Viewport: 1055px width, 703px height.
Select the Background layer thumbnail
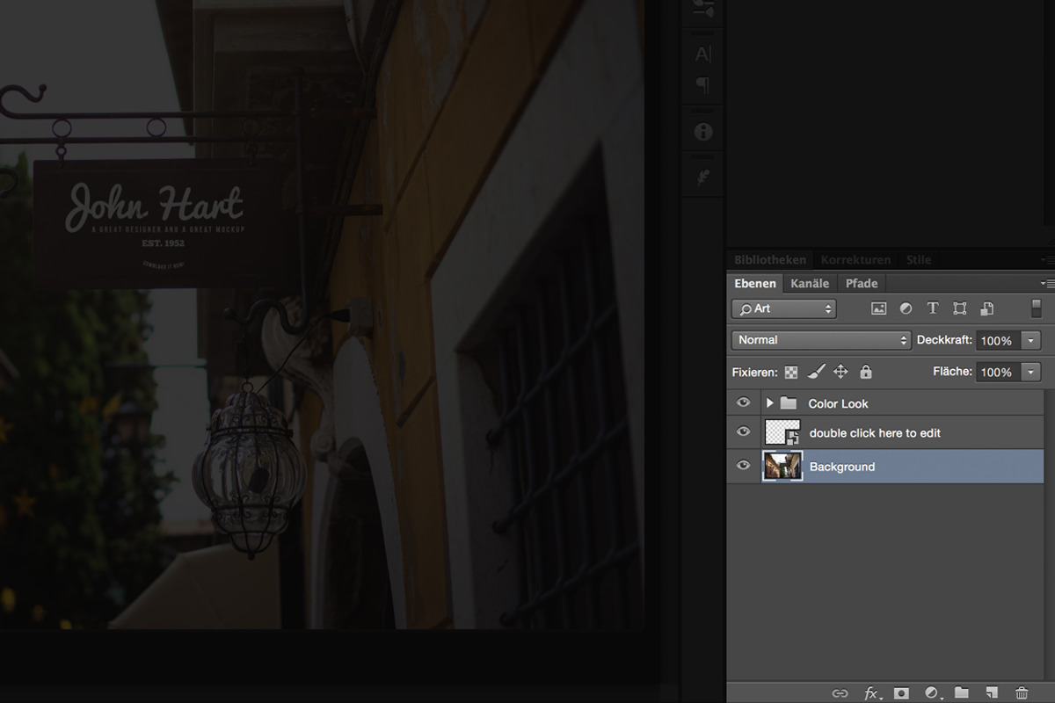point(782,466)
